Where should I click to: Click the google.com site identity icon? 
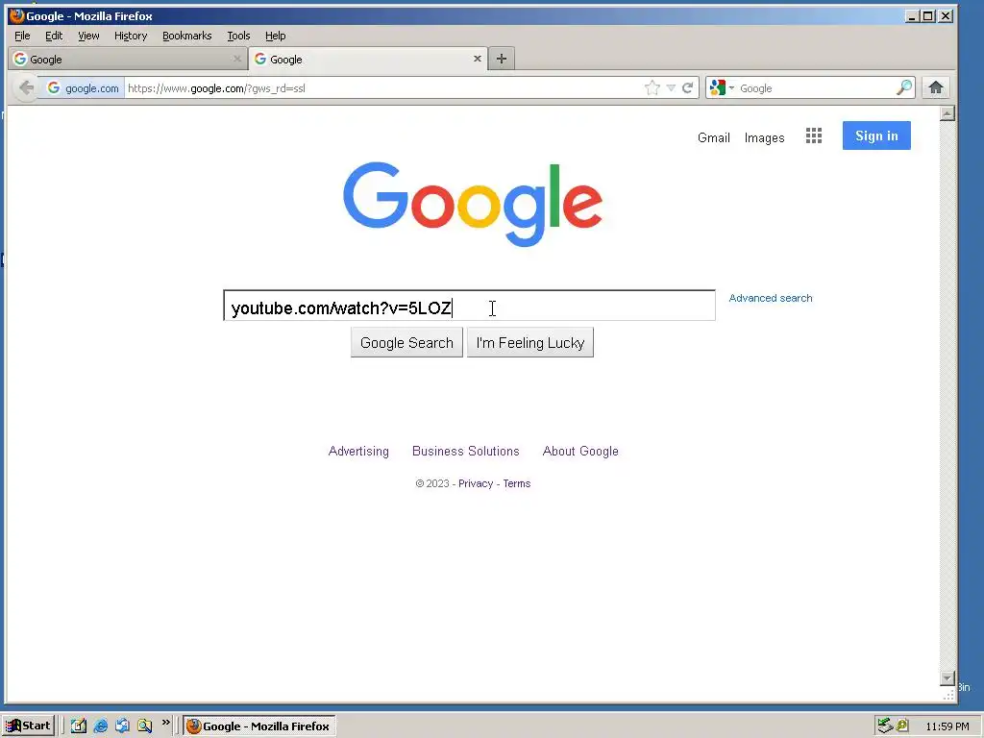(x=83, y=87)
